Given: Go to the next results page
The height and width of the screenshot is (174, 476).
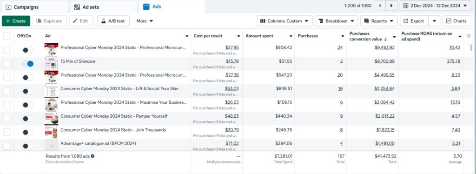Looking at the screenshot, I should pos(391,6).
